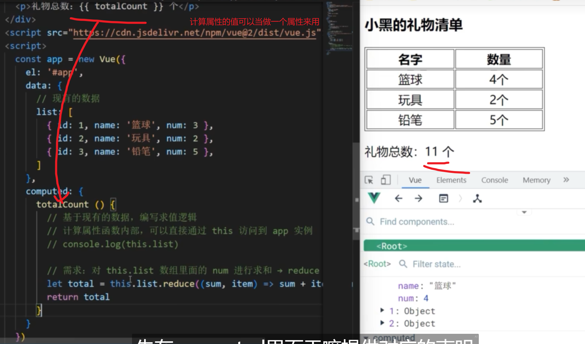Expand the '1: Object' list entry
585x344 pixels.
click(x=382, y=310)
